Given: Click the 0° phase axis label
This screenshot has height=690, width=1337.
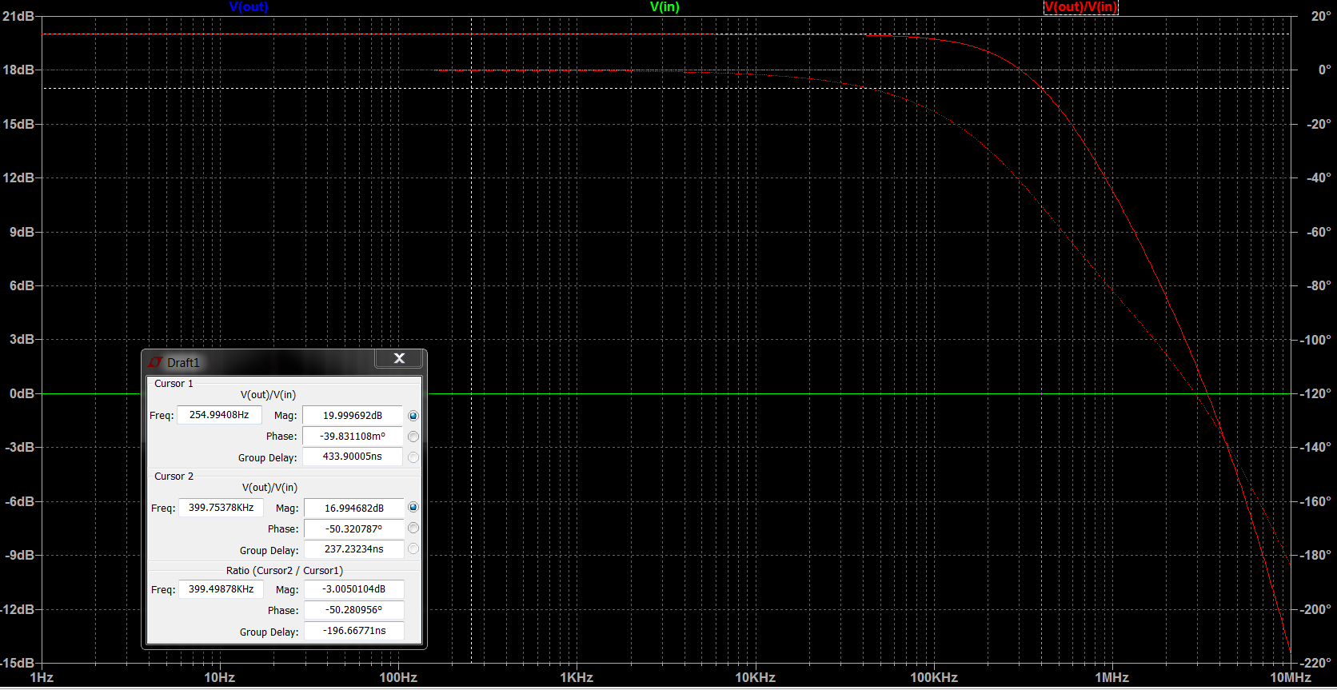Looking at the screenshot, I should (x=1325, y=70).
